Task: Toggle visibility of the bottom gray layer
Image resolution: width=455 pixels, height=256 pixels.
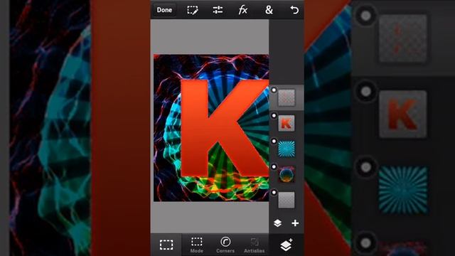Action: (274, 193)
